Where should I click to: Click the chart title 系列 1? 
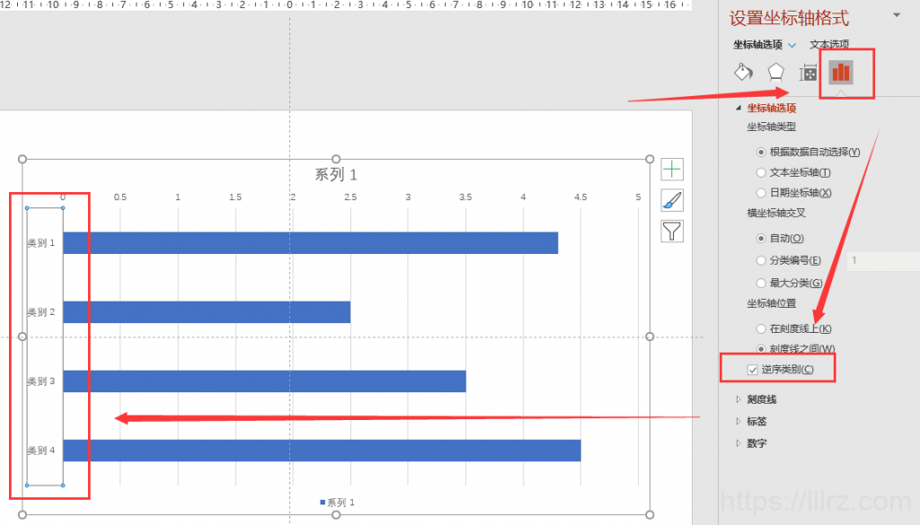(x=336, y=175)
